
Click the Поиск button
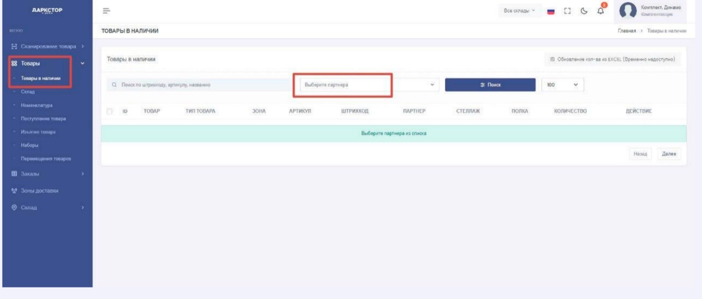pyautogui.click(x=490, y=85)
